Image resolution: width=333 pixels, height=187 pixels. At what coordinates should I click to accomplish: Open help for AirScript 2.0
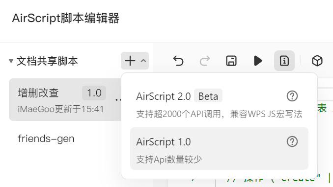point(292,96)
